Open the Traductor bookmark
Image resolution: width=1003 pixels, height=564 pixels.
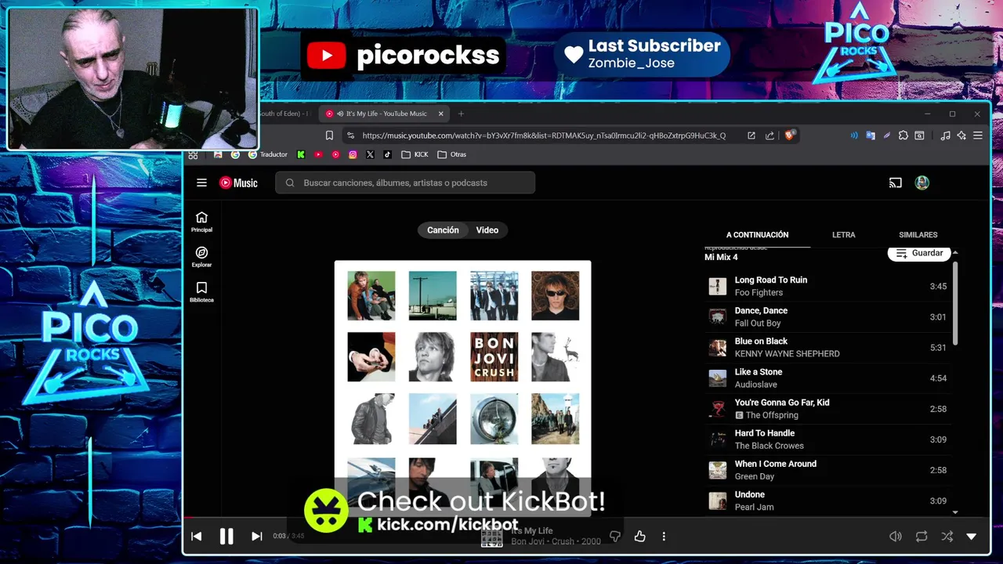(268, 154)
